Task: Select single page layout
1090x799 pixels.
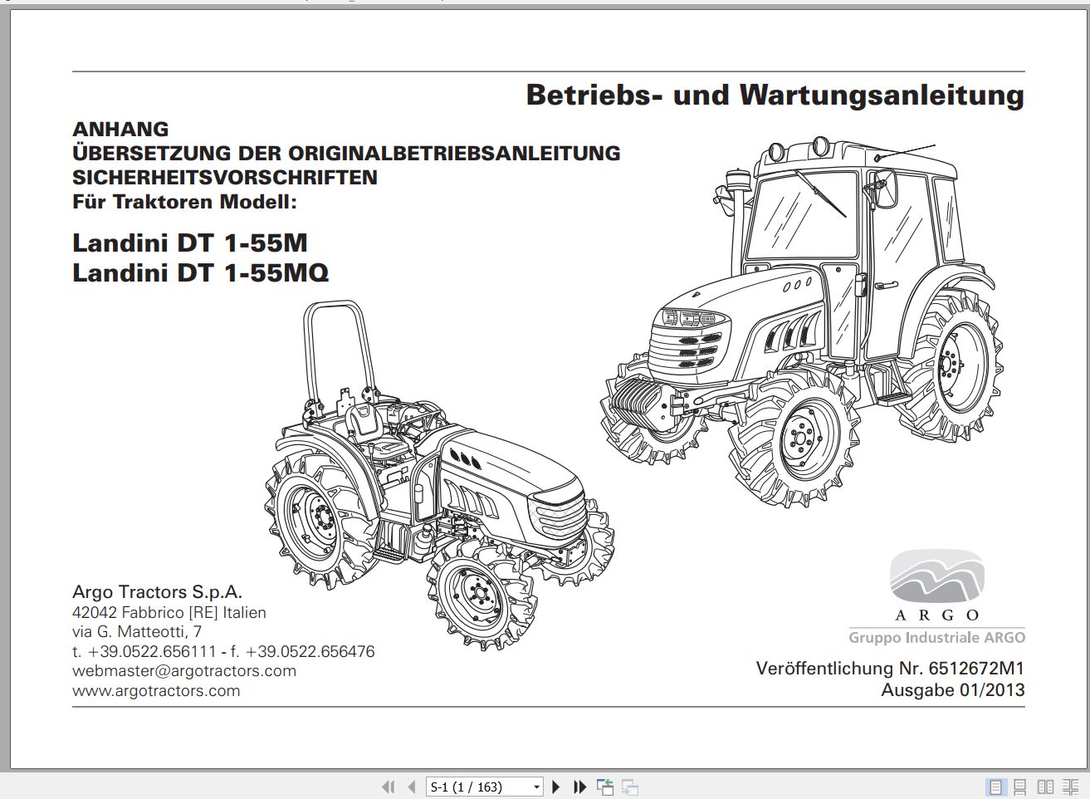Action: click(996, 787)
